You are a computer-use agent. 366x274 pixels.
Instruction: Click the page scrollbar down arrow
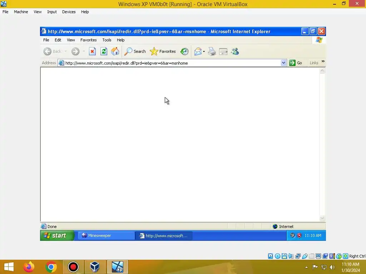pos(322,218)
